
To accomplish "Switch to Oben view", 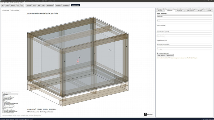I will coord(43,5).
